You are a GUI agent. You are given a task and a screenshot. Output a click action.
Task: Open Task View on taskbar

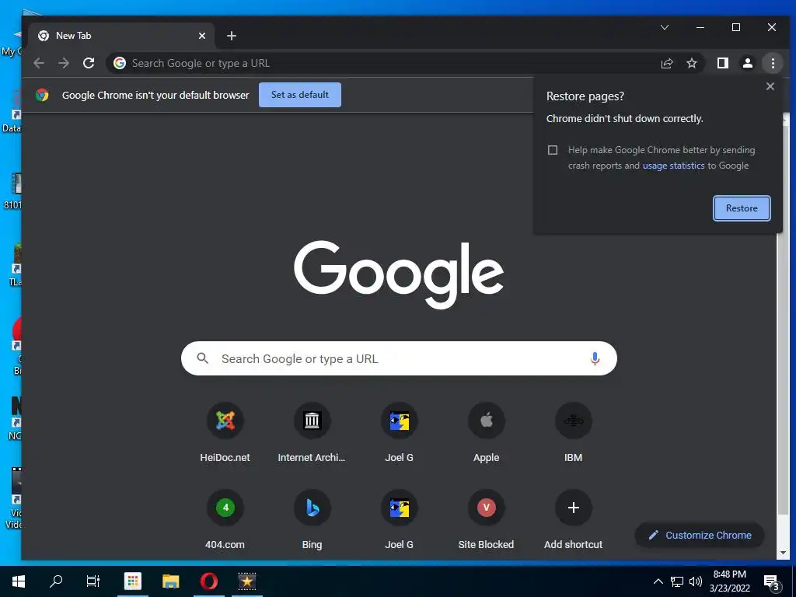click(93, 581)
